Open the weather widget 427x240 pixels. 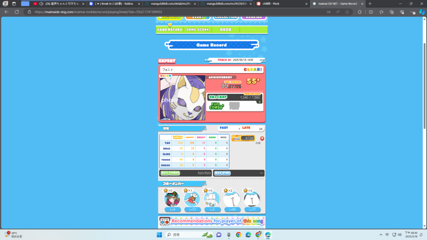[x=13, y=235]
